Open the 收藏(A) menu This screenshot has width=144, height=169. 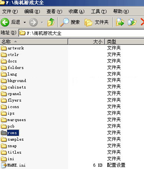pos(77,11)
